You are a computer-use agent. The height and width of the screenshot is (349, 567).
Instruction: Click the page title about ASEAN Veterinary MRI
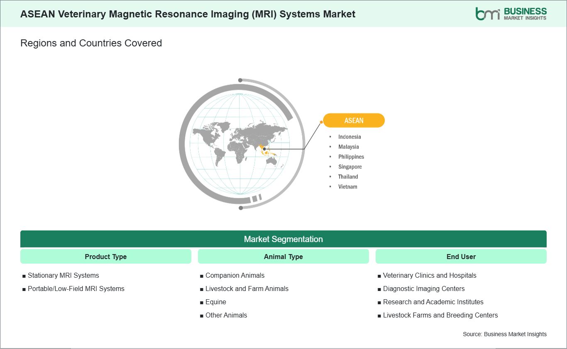pos(188,14)
